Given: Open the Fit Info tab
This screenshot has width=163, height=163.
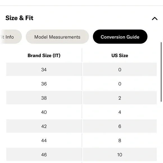Looking at the screenshot, I should pos(10,37).
